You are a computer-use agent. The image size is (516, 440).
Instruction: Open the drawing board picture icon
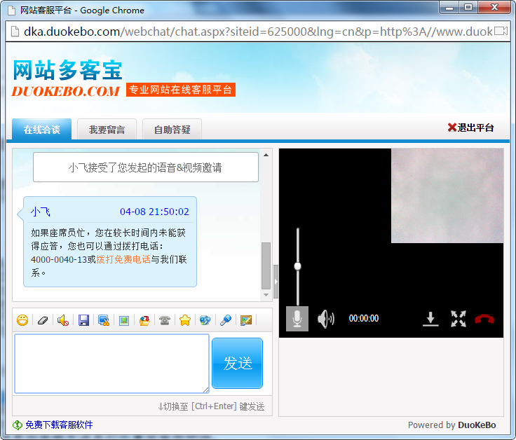click(246, 320)
